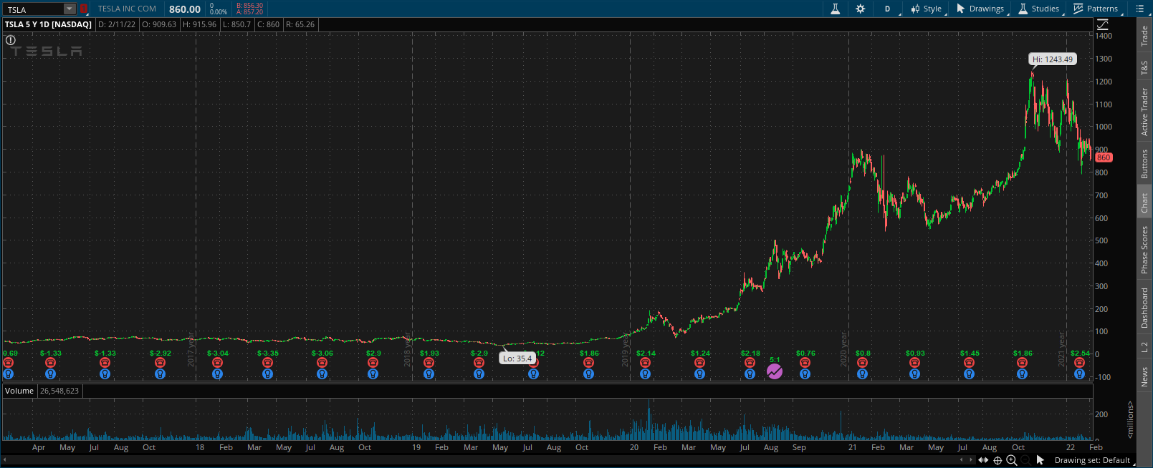
Task: Select the crosshair pan tool icon
Action: click(x=997, y=460)
